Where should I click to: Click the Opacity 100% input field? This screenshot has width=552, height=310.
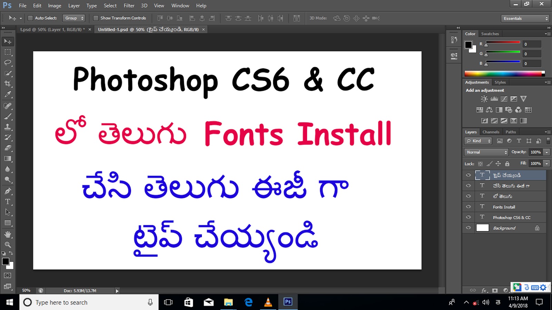point(536,152)
